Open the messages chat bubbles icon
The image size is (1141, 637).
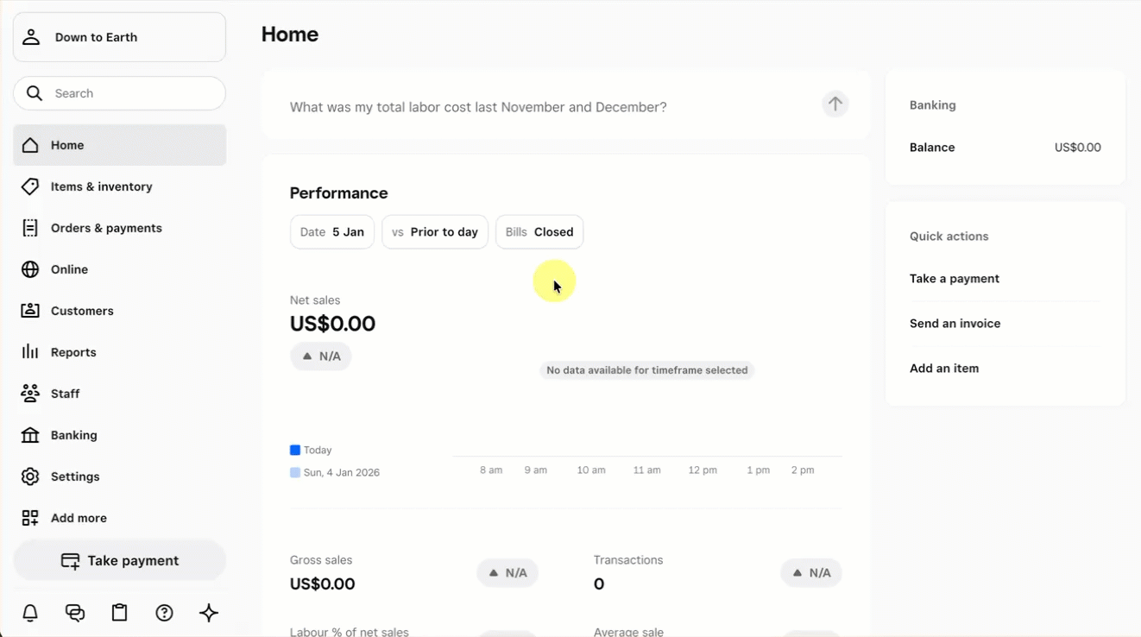[75, 613]
